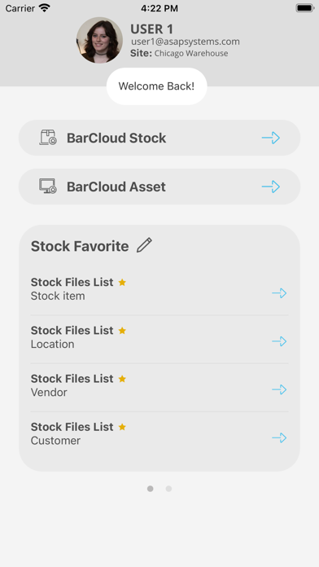Tap the Chicago Warehouse site label
The height and width of the screenshot is (567, 319).
point(191,54)
